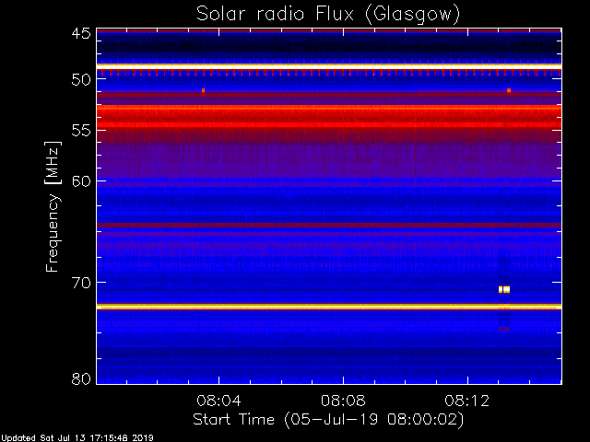Screen dimensions: 590x442
Task: Click the 55 frequency tick label
Action: 81,131
